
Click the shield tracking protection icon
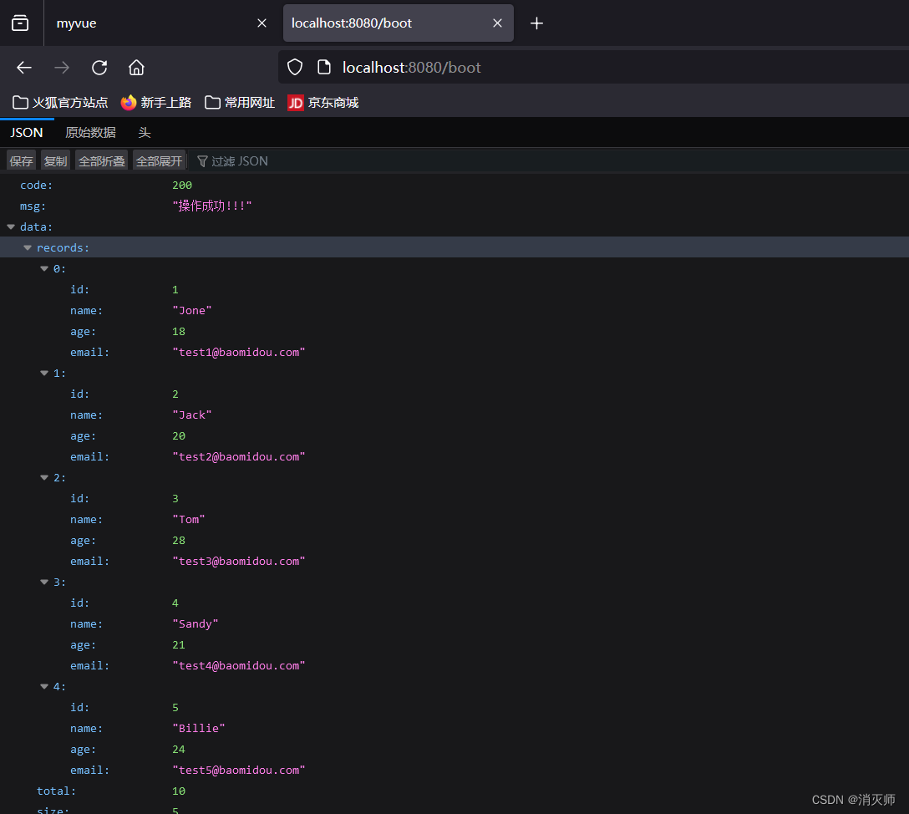[294, 67]
